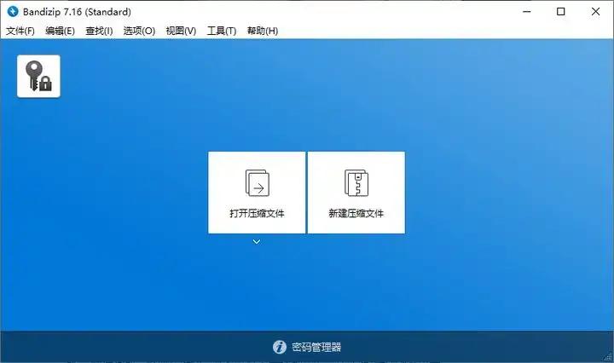Expand the recent files chevron below 打开压缩文件
Viewport: 614px width, 363px height.
(257, 242)
